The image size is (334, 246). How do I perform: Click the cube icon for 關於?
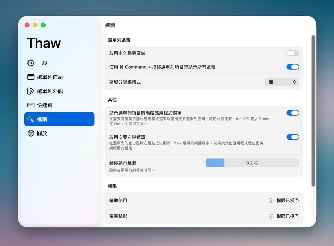pyautogui.click(x=31, y=133)
